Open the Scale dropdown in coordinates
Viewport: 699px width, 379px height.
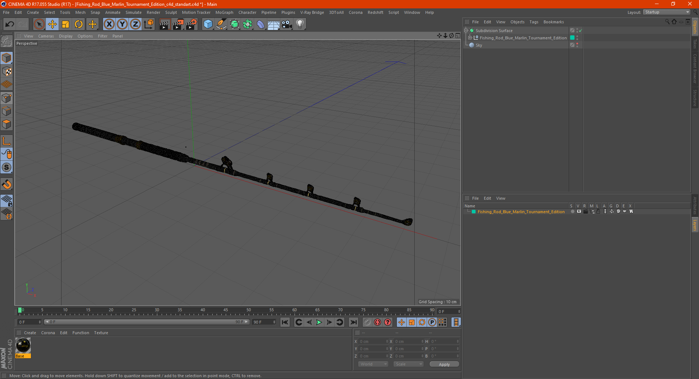click(x=408, y=364)
